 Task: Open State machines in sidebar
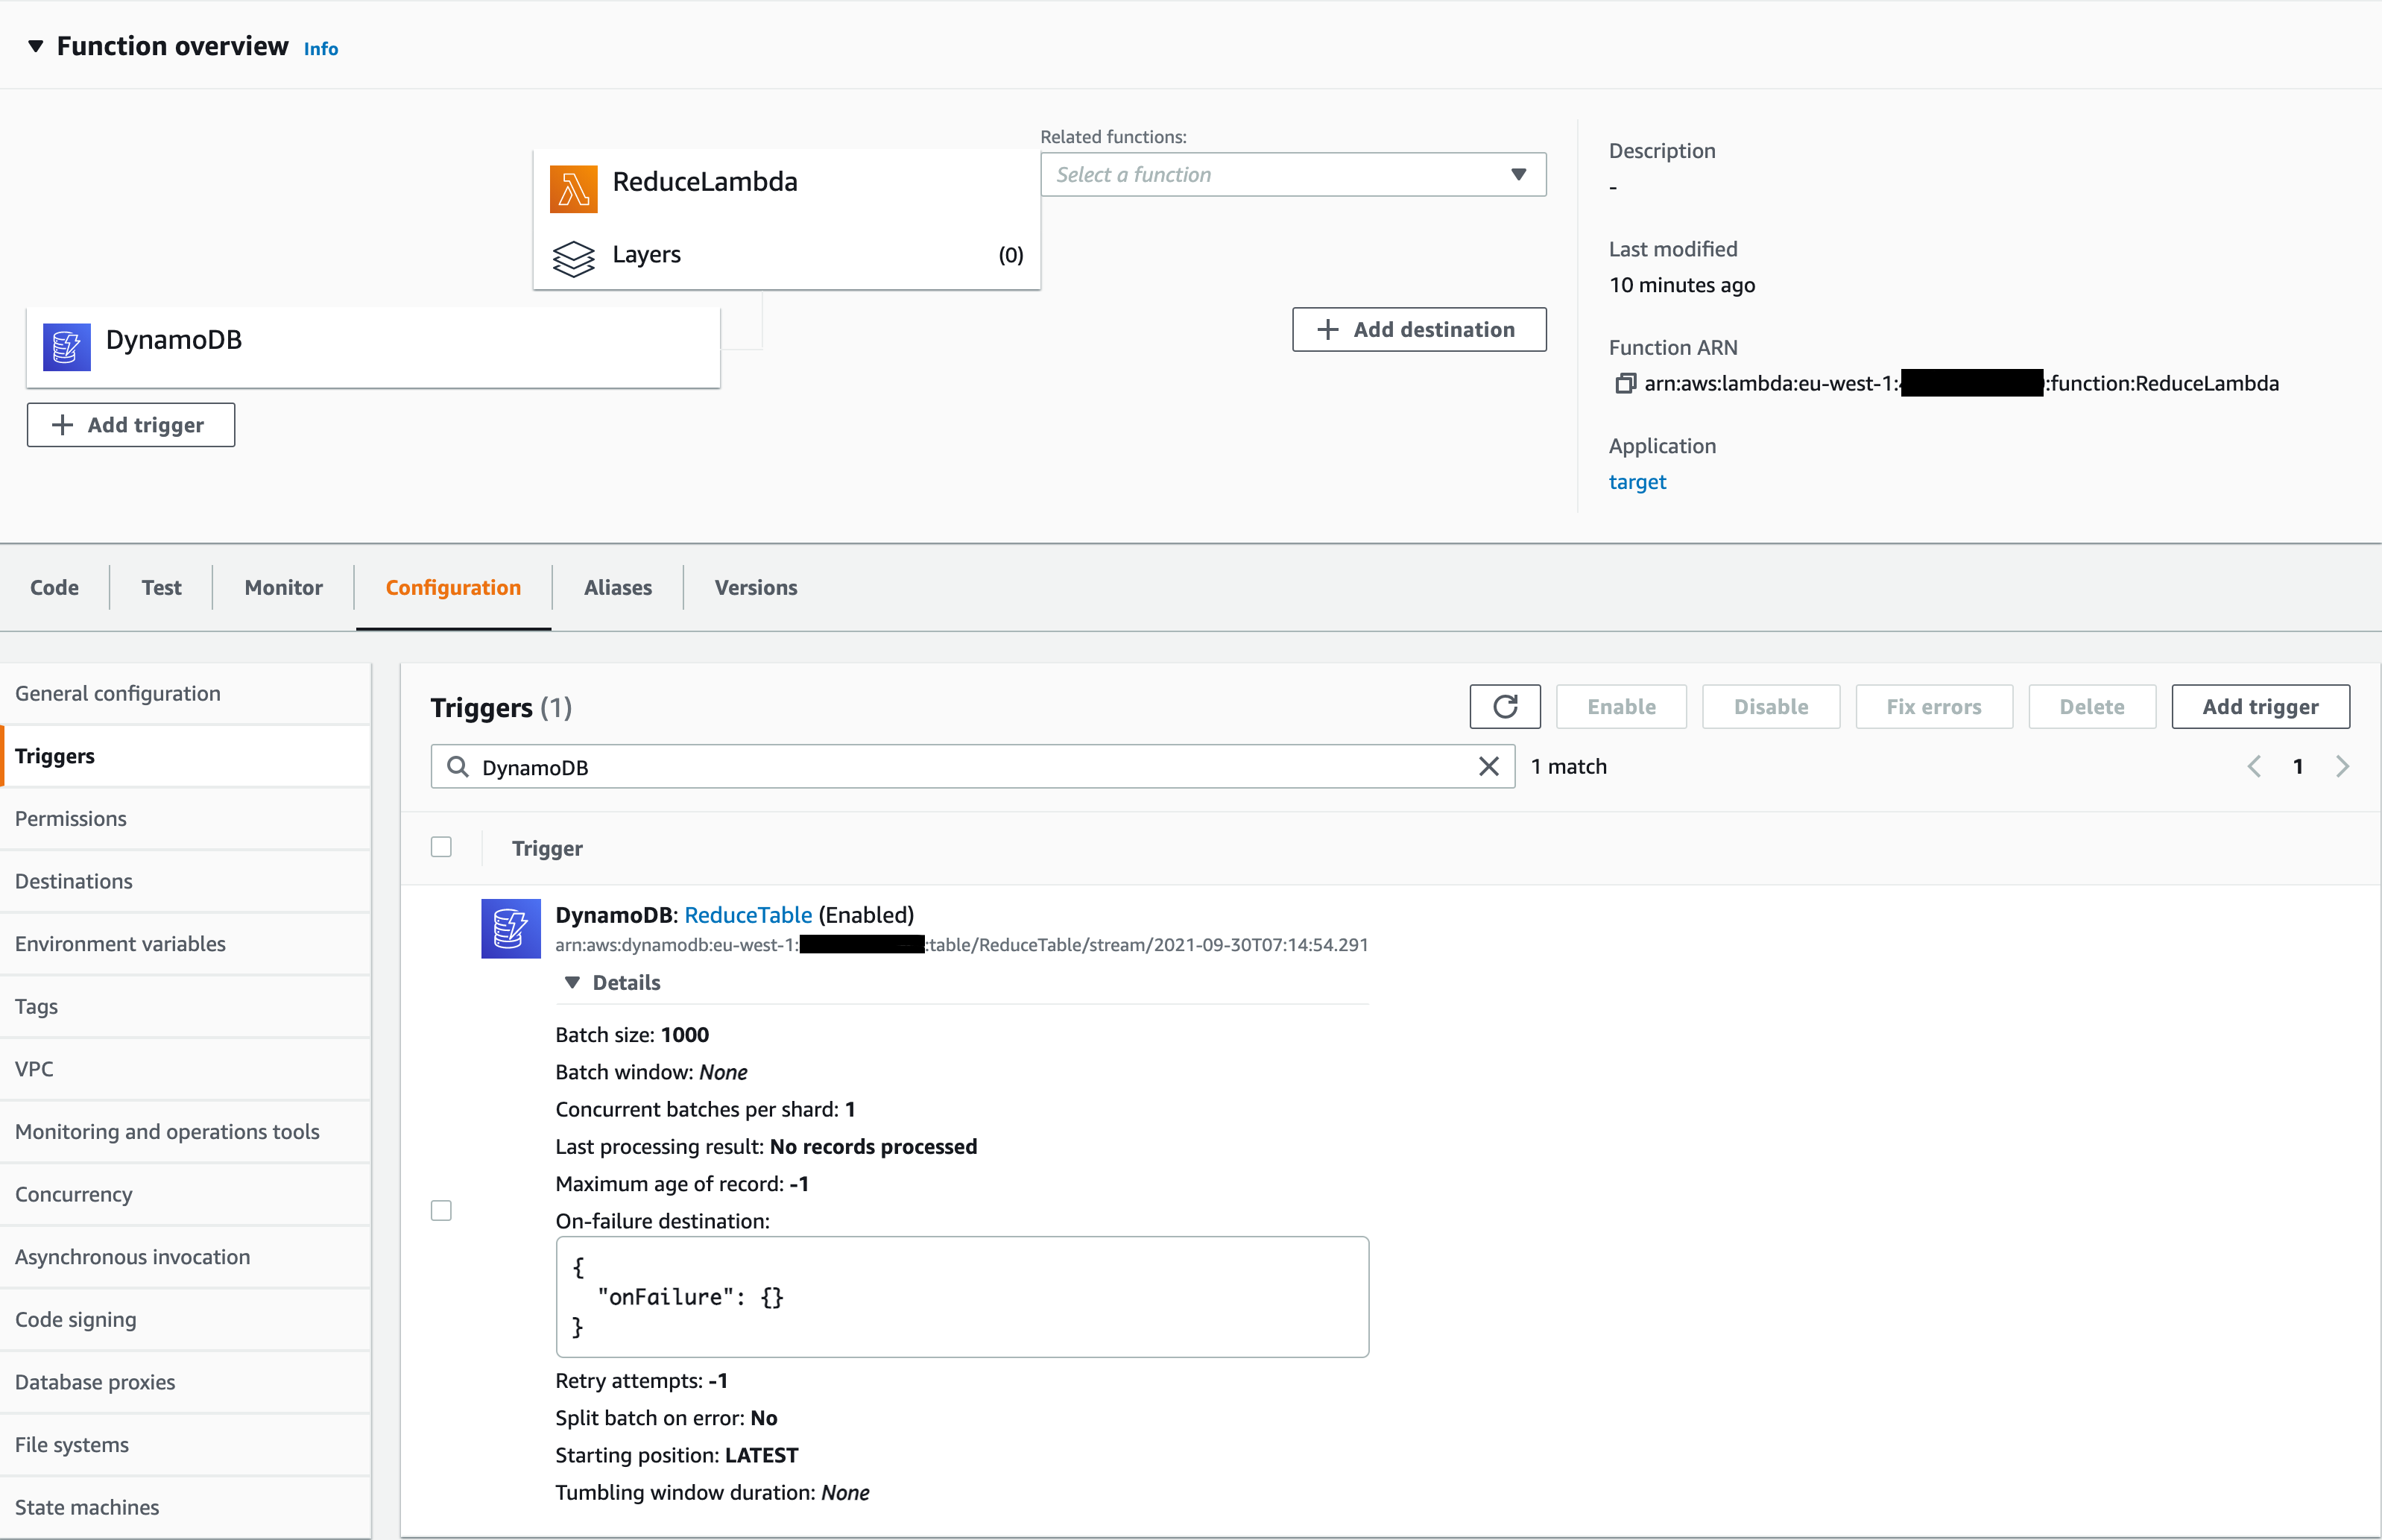[186, 1507]
